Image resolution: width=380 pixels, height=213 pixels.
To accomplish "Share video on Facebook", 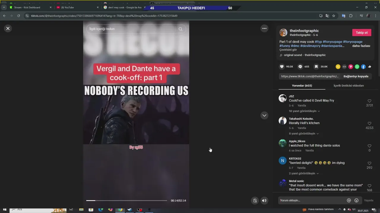I will click(363, 67).
